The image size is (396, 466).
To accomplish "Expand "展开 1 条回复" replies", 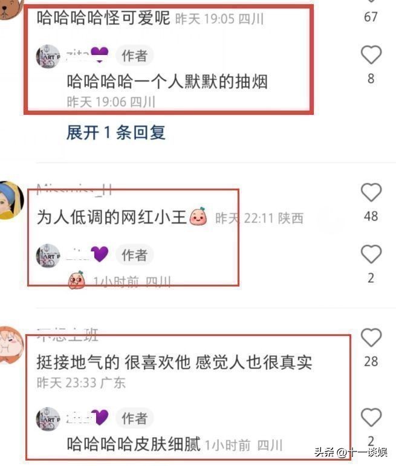I will [x=116, y=132].
